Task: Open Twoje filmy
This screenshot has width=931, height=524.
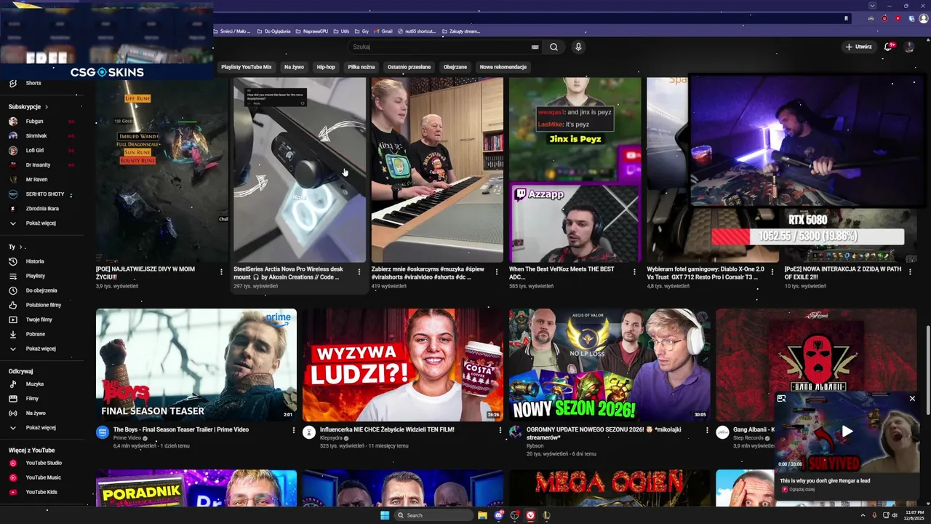Action: pos(39,319)
